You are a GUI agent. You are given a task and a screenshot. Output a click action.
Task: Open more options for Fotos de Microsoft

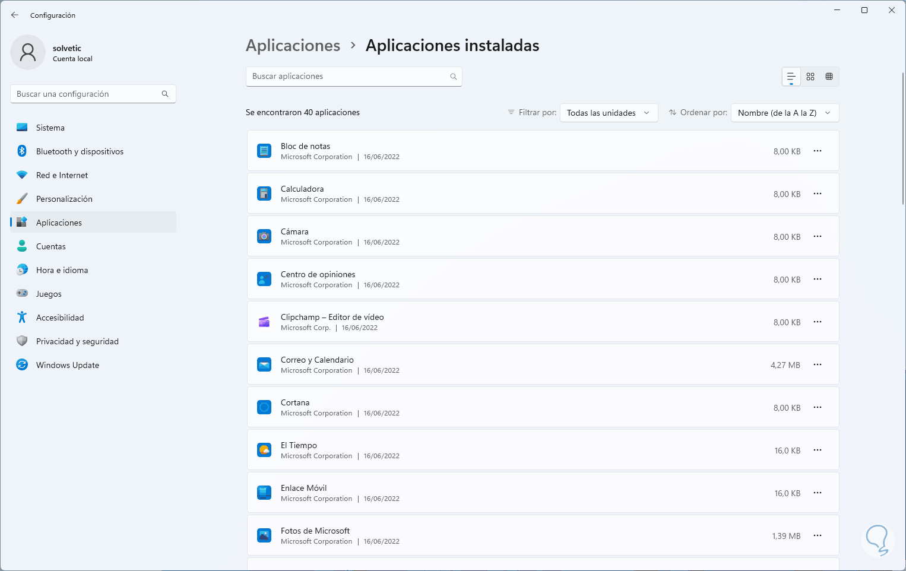click(818, 535)
